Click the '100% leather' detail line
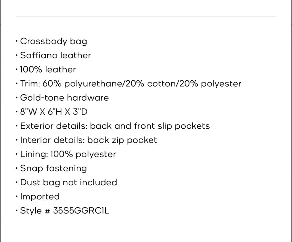292x242 pixels. [x=48, y=70]
